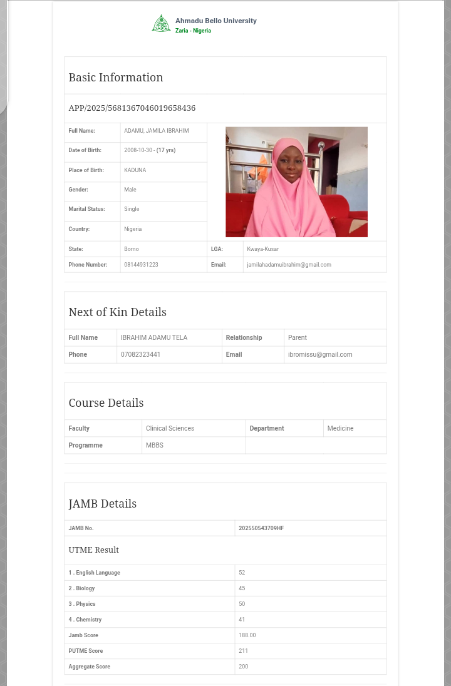Image resolution: width=451 pixels, height=686 pixels.
Task: Click the Date of Birth value
Action: tap(150, 150)
